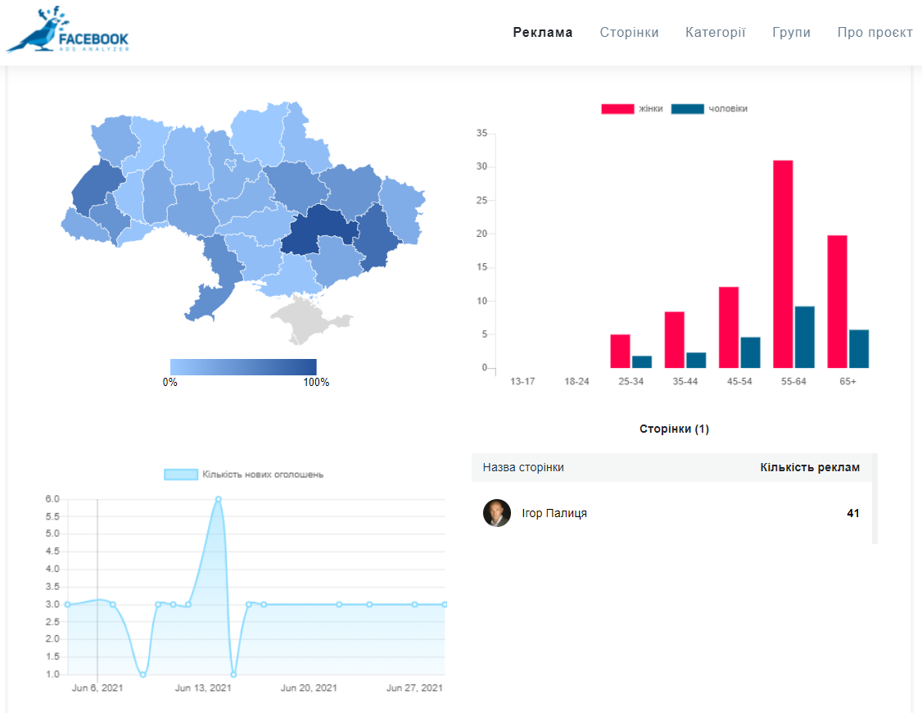Click Ігор Палиця profile avatar

pos(497,513)
